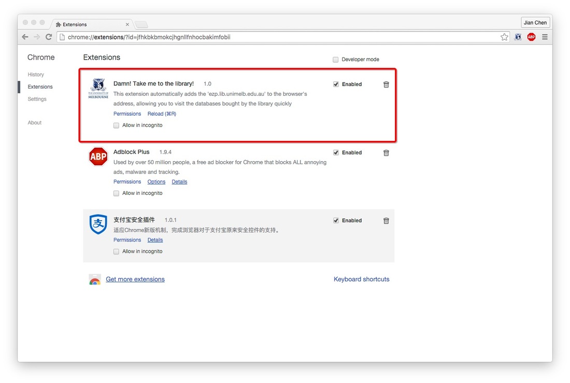Open Keyboard shortcuts
This screenshot has height=383, width=570.
[361, 279]
